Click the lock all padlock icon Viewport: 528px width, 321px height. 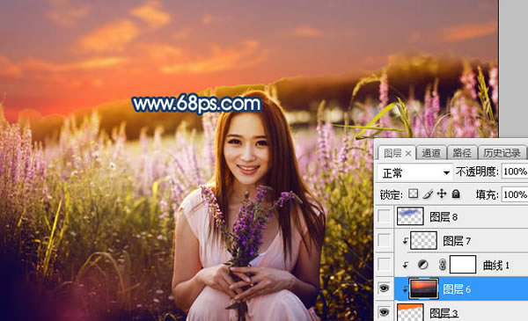[x=456, y=193]
